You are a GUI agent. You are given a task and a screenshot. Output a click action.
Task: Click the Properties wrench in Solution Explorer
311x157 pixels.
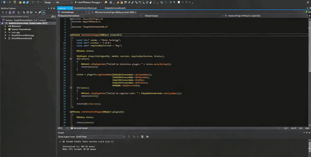(39, 13)
